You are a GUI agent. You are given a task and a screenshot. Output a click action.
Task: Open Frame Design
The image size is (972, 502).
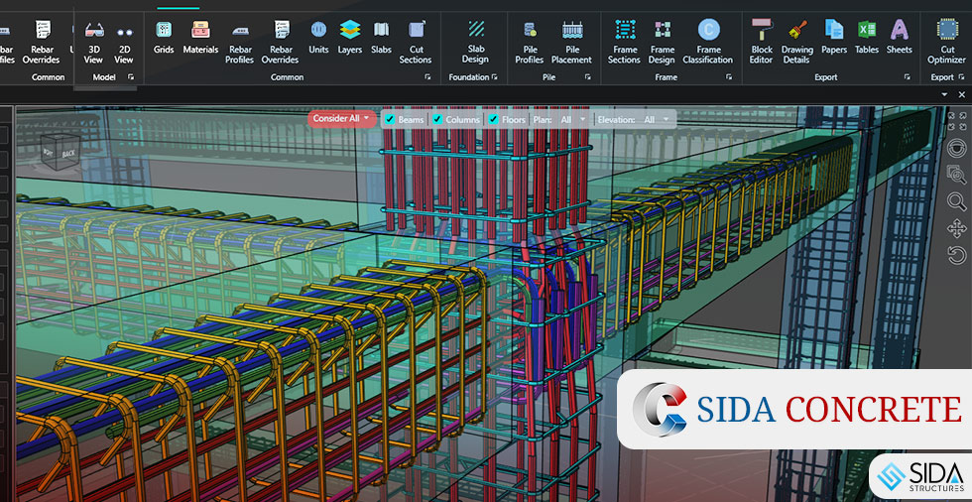[663, 42]
